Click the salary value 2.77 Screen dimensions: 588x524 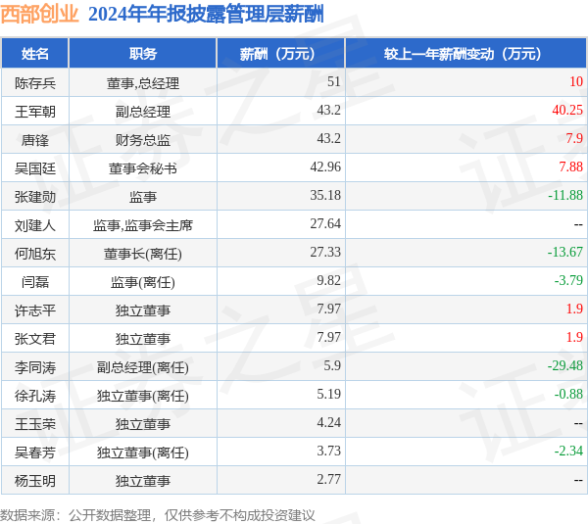pyautogui.click(x=329, y=479)
